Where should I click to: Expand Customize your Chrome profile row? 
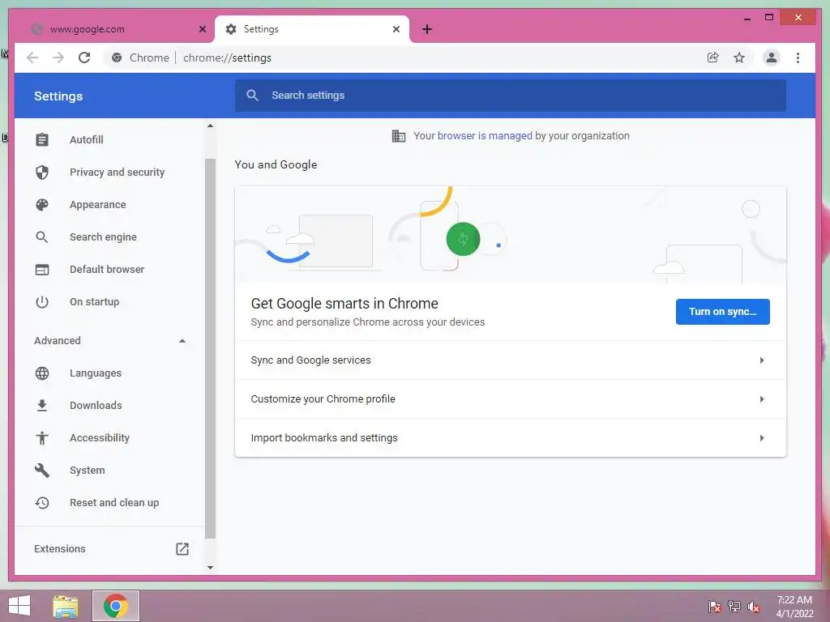[x=511, y=398]
